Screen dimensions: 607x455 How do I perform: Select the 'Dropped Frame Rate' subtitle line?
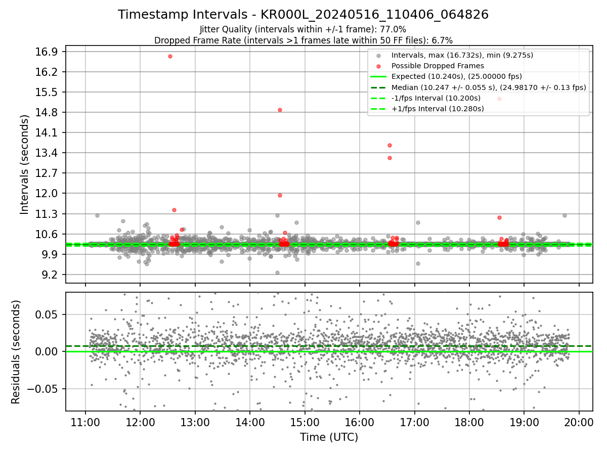[x=303, y=40]
